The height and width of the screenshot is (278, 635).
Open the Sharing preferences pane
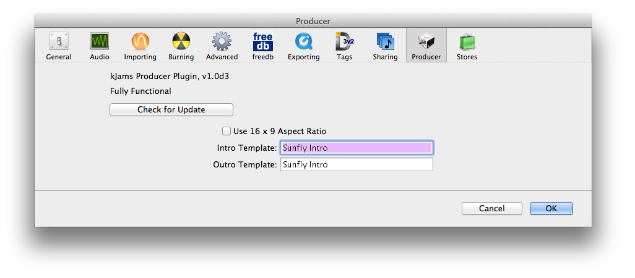tap(385, 46)
